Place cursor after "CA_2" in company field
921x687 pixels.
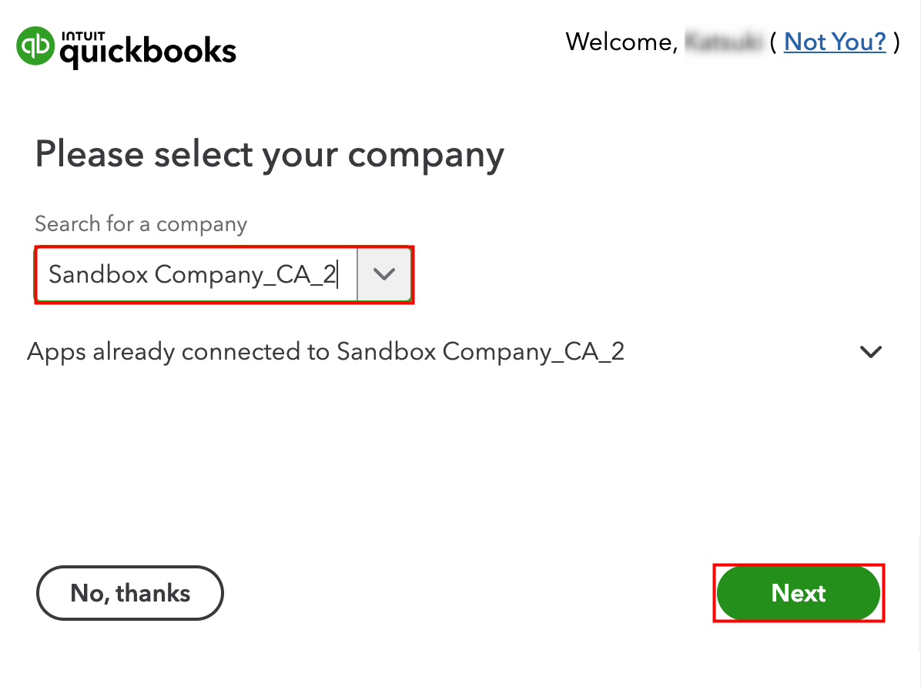coord(338,274)
